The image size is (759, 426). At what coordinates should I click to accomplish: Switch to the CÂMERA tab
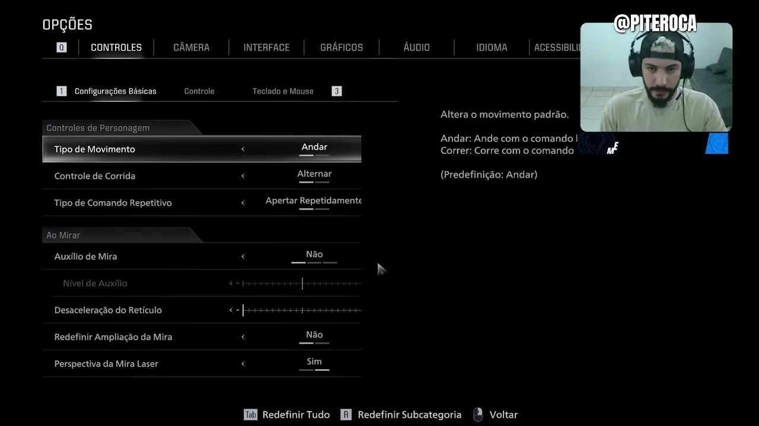pyautogui.click(x=192, y=47)
